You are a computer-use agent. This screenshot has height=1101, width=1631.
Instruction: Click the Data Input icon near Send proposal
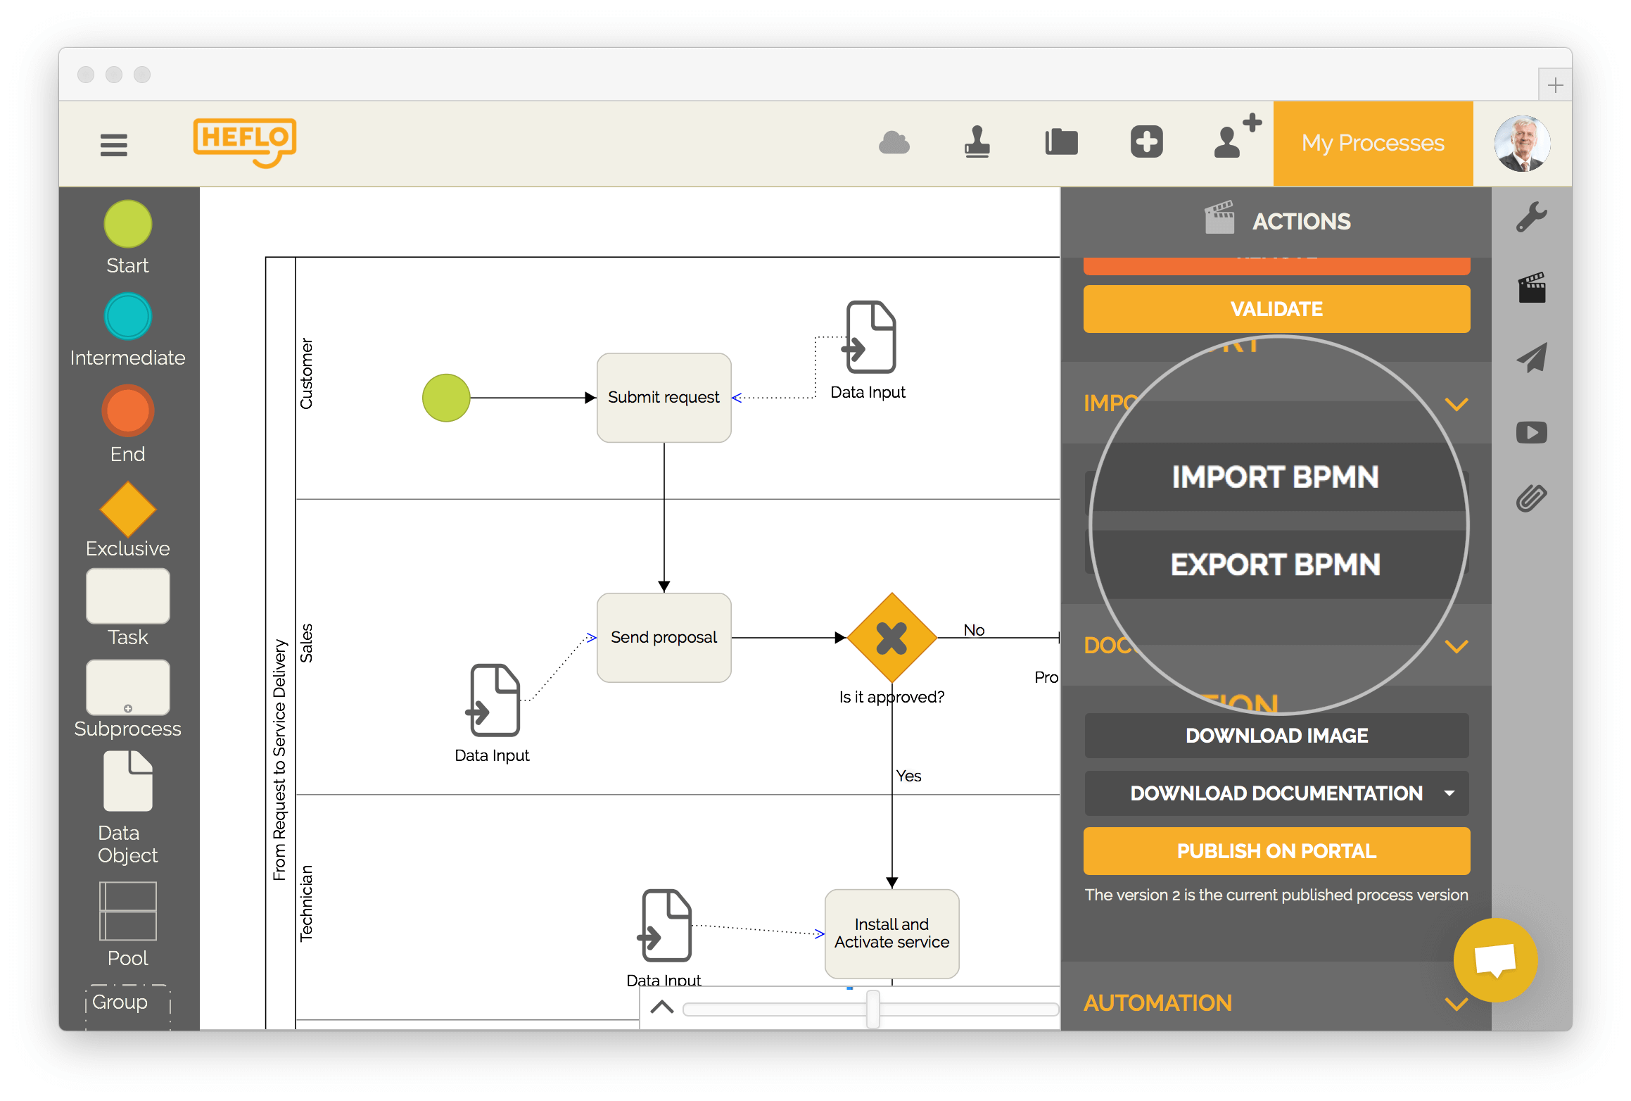(x=493, y=700)
